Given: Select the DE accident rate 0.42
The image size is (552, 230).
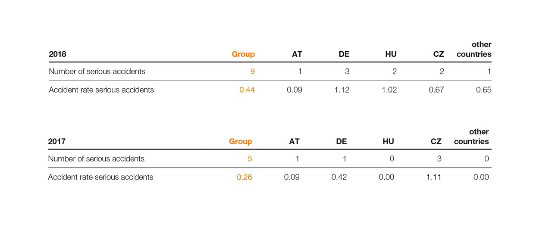Looking at the screenshot, I should [339, 177].
